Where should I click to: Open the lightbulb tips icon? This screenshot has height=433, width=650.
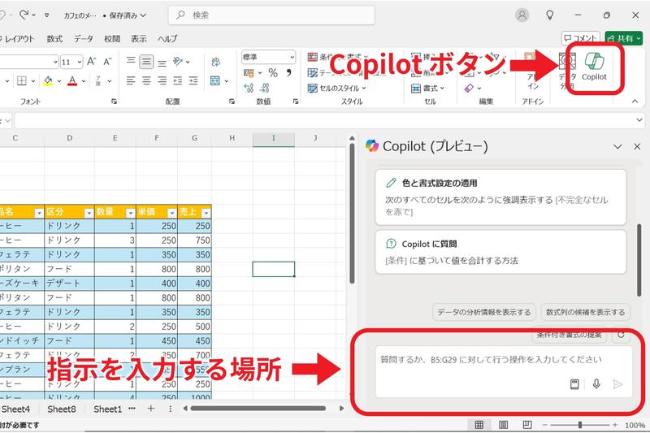click(550, 15)
